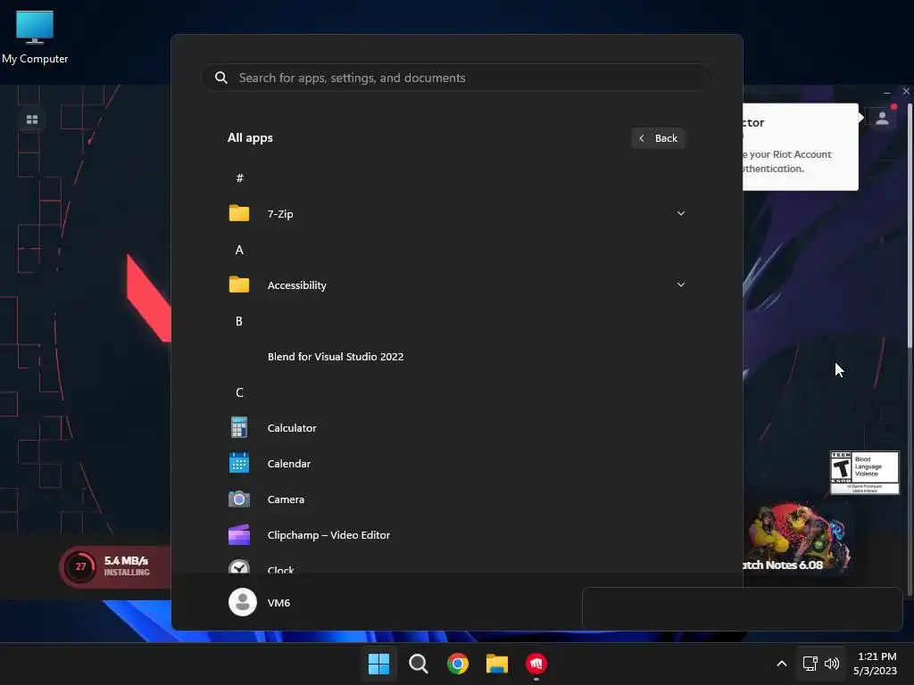Jump to the B letter header
Viewport: 914px width, 685px height.
point(239,321)
